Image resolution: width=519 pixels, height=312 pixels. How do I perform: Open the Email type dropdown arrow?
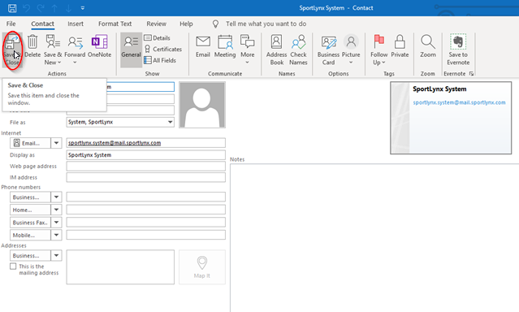pos(56,143)
